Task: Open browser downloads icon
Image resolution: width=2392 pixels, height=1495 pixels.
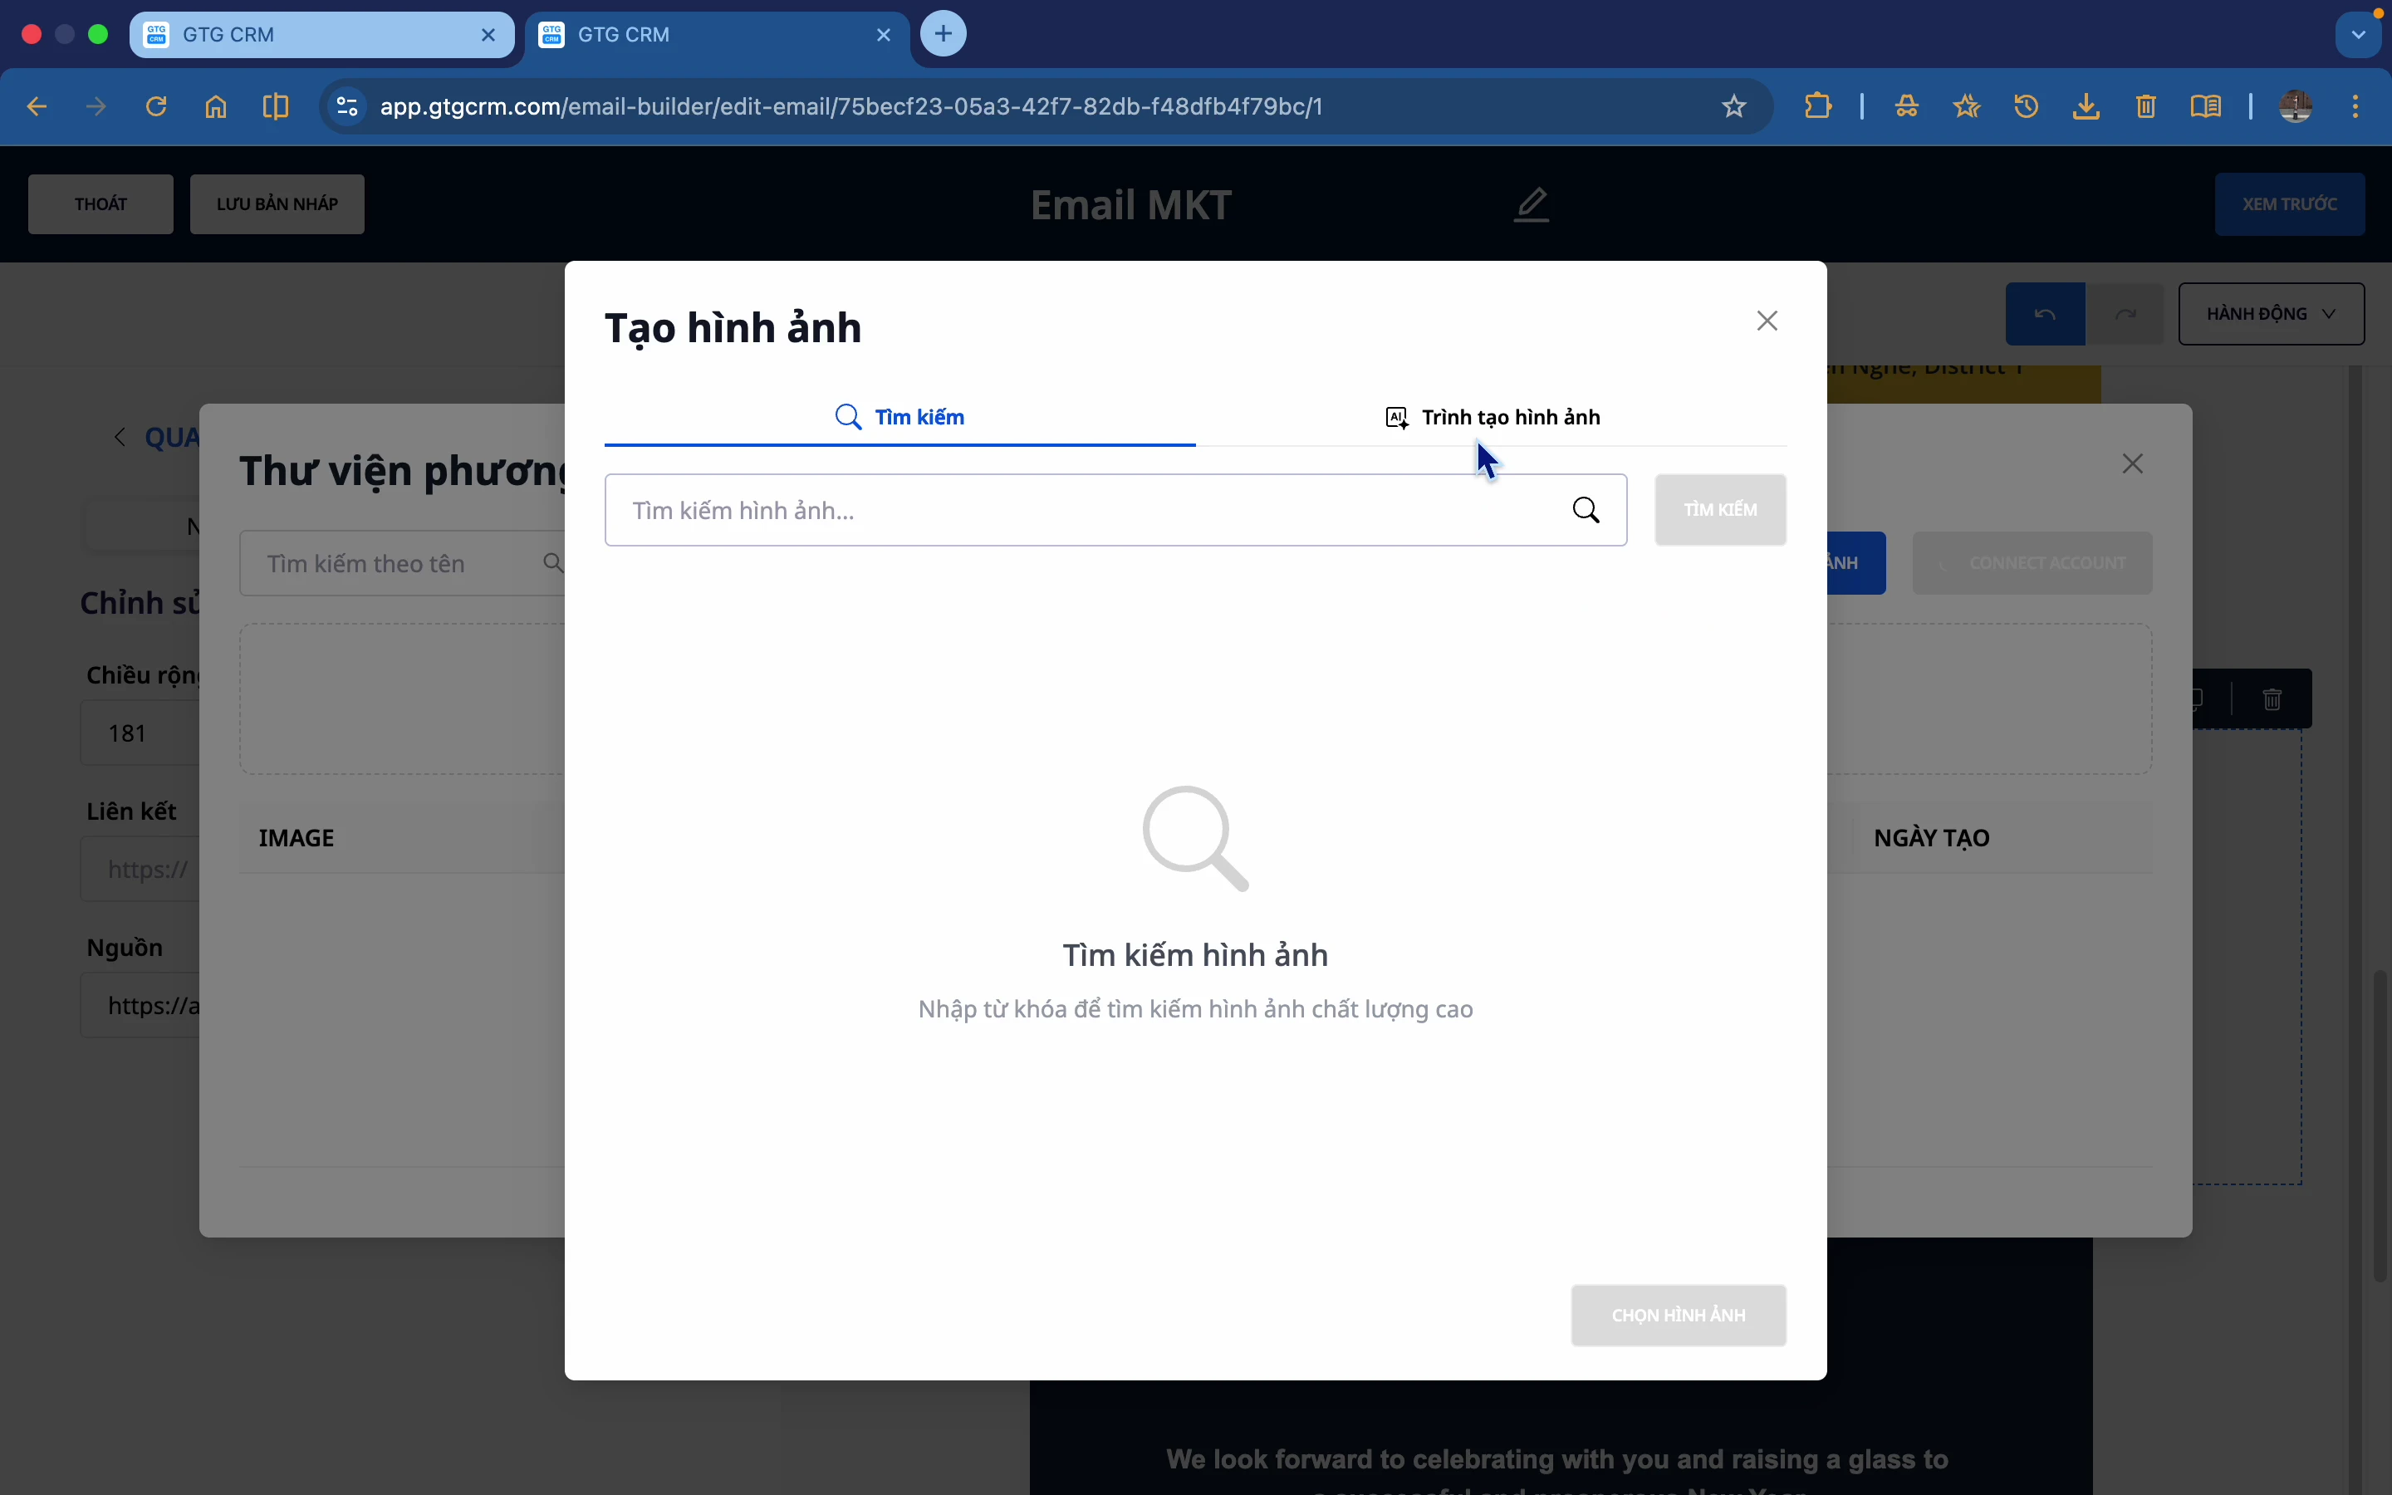Action: 2086,107
